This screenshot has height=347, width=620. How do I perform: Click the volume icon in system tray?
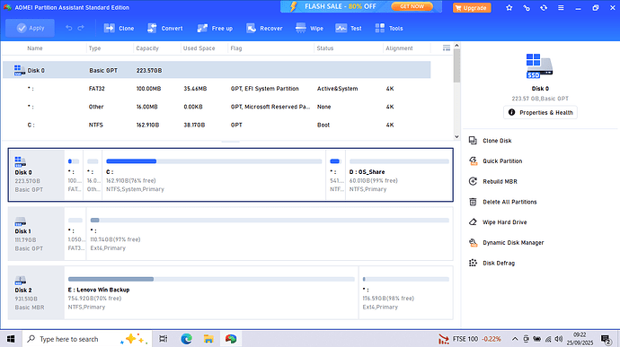(558, 339)
